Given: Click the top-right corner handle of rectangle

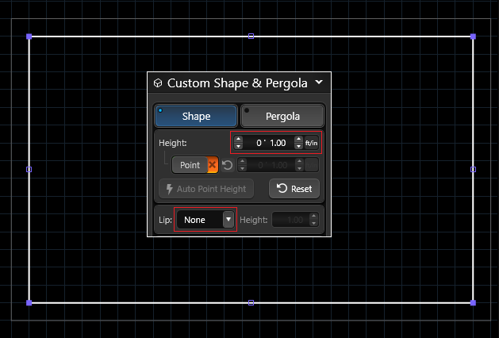Looking at the screenshot, I should (473, 36).
